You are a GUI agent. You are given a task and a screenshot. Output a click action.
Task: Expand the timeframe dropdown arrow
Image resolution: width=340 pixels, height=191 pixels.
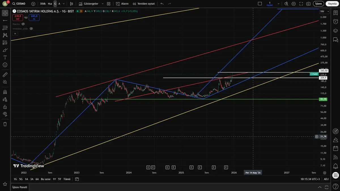tap(63, 4)
